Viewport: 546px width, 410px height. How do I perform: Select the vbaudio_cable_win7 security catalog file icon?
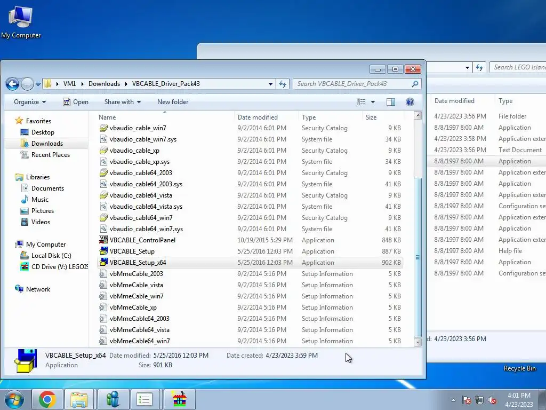click(x=103, y=128)
